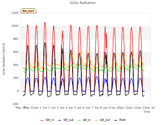Click the Jun 8 x-axis label
The image size is (166, 125).
(98, 108)
